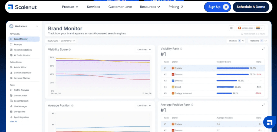Open the Product menu in navigation
Image resolution: width=277 pixels, height=132 pixels.
(70, 7)
